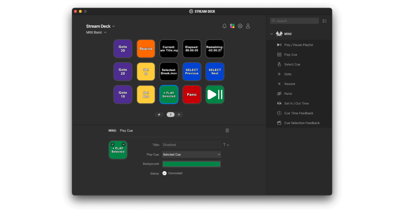Open the chevron menu on key preview

(x=124, y=144)
